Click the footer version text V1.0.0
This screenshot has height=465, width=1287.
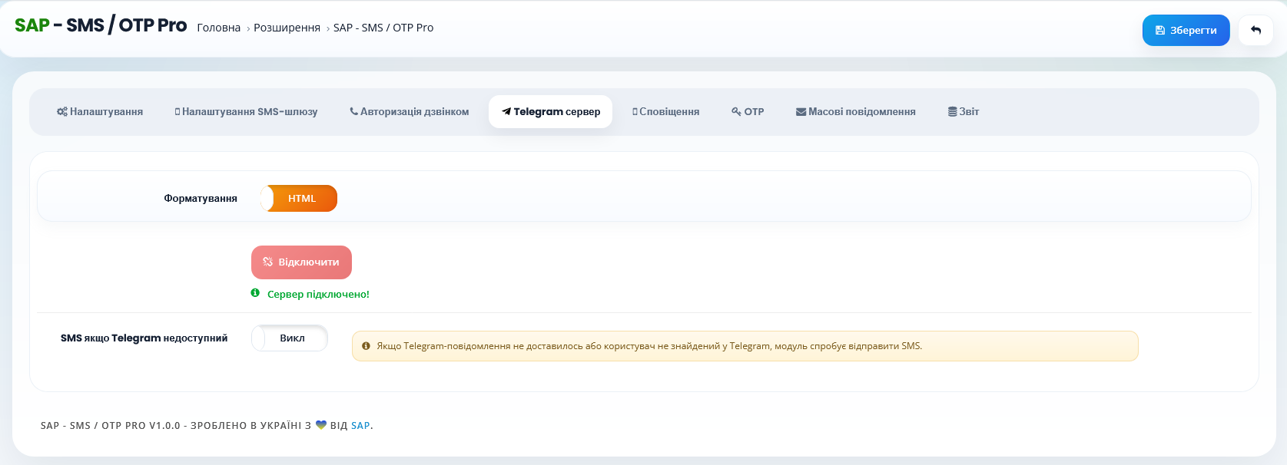point(164,425)
